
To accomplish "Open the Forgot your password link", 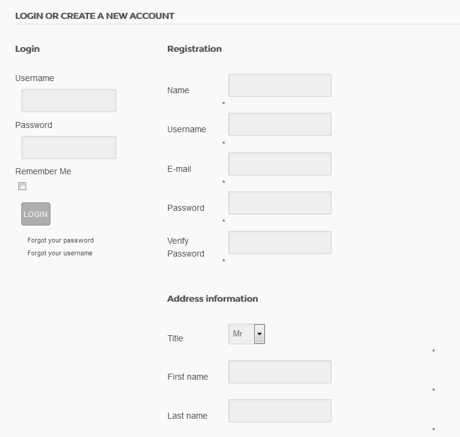I will [60, 240].
